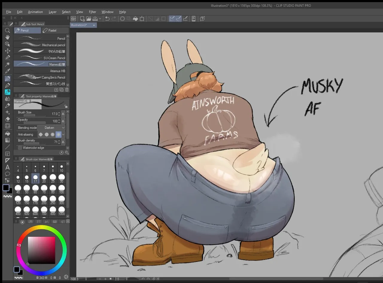Select the no anti-aliasing option
The image size is (383, 283).
[x=41, y=134]
